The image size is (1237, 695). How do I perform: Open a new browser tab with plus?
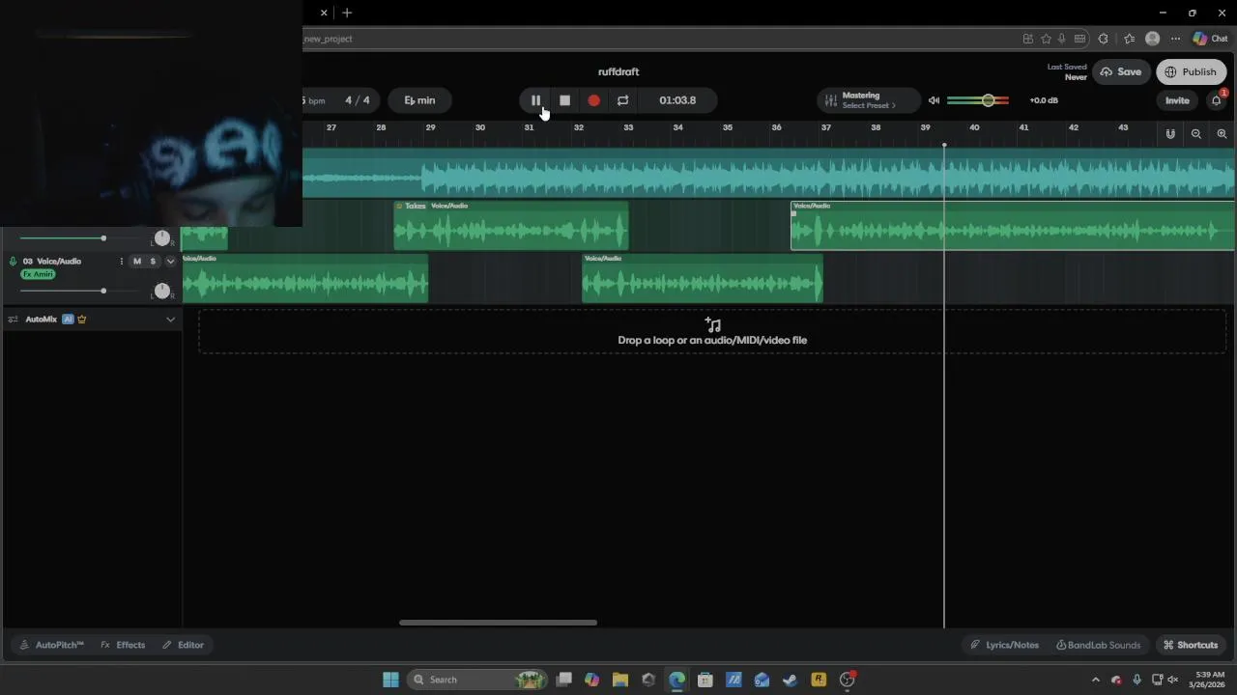tap(347, 13)
